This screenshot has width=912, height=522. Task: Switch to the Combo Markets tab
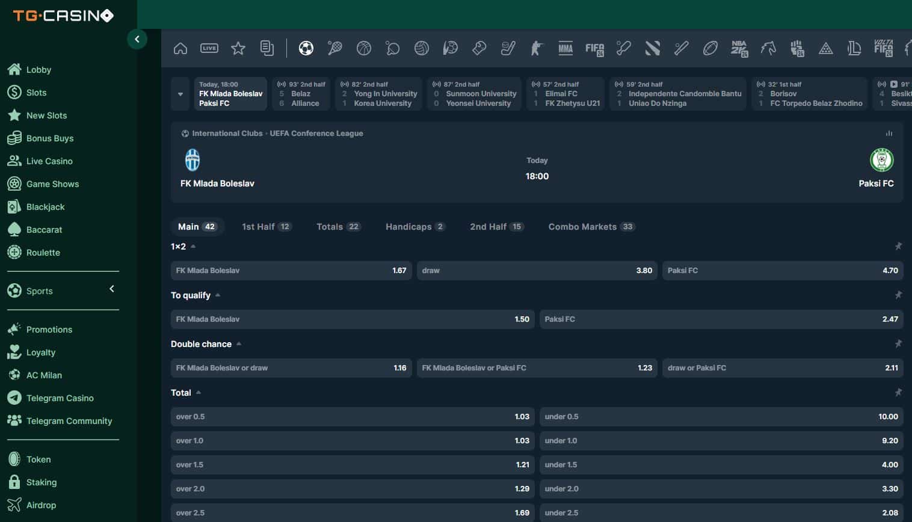tap(592, 227)
